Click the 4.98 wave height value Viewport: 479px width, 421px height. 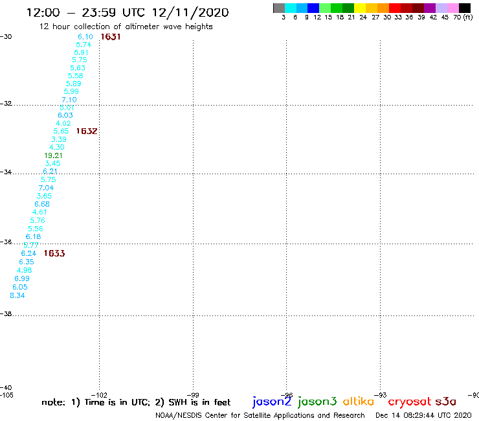point(24,270)
